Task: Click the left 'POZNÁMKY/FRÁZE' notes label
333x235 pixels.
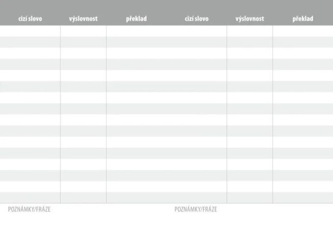Action: click(x=29, y=209)
